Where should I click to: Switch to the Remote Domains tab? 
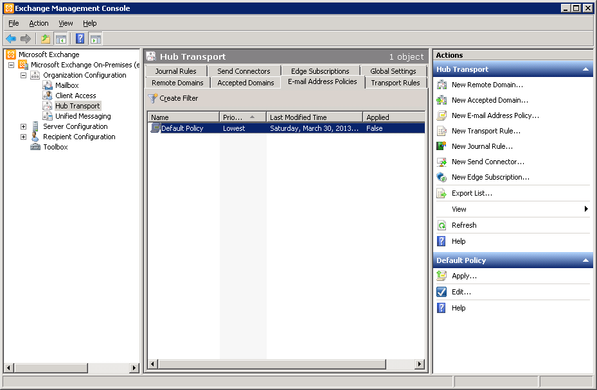[x=177, y=83]
